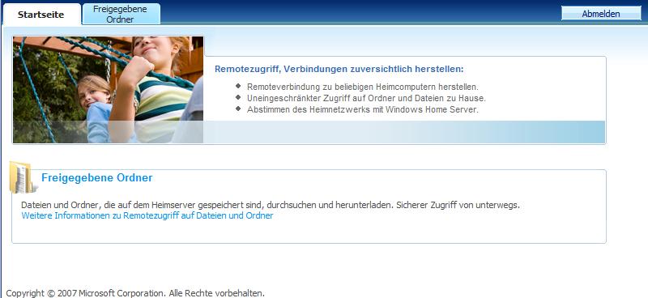Screen dimensions: 648x298
Task: Click Uneingeschränkter Zugriff auf Ordner und Dateien text
Action: pos(366,98)
